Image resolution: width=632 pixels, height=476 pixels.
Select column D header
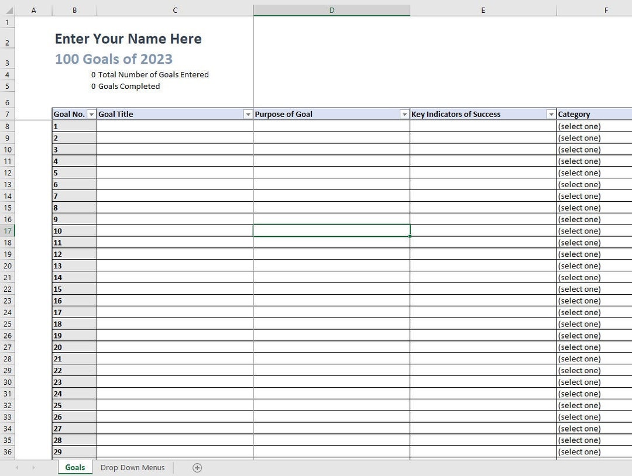tap(331, 10)
